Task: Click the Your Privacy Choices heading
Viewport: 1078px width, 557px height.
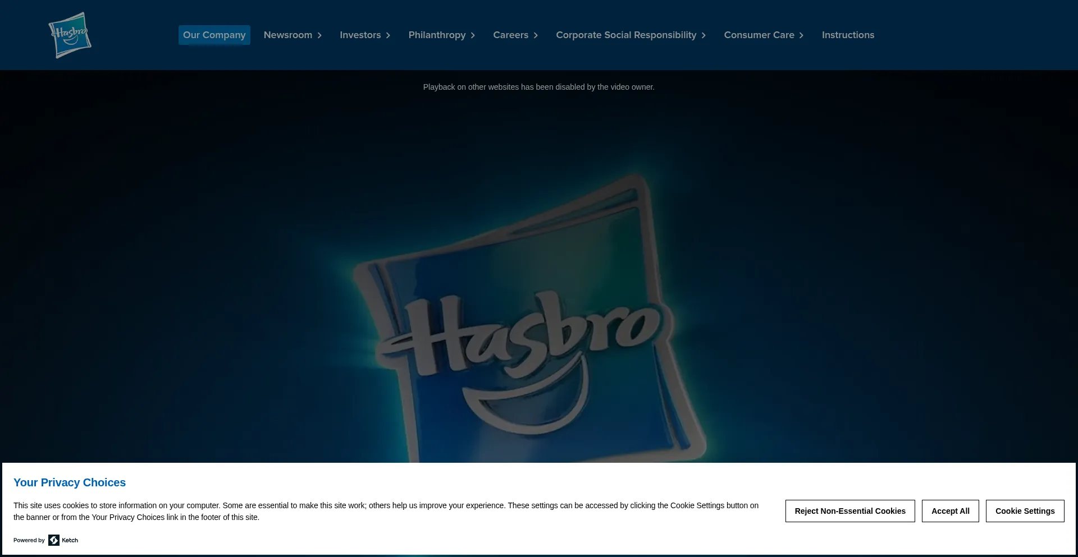Action: [70, 482]
